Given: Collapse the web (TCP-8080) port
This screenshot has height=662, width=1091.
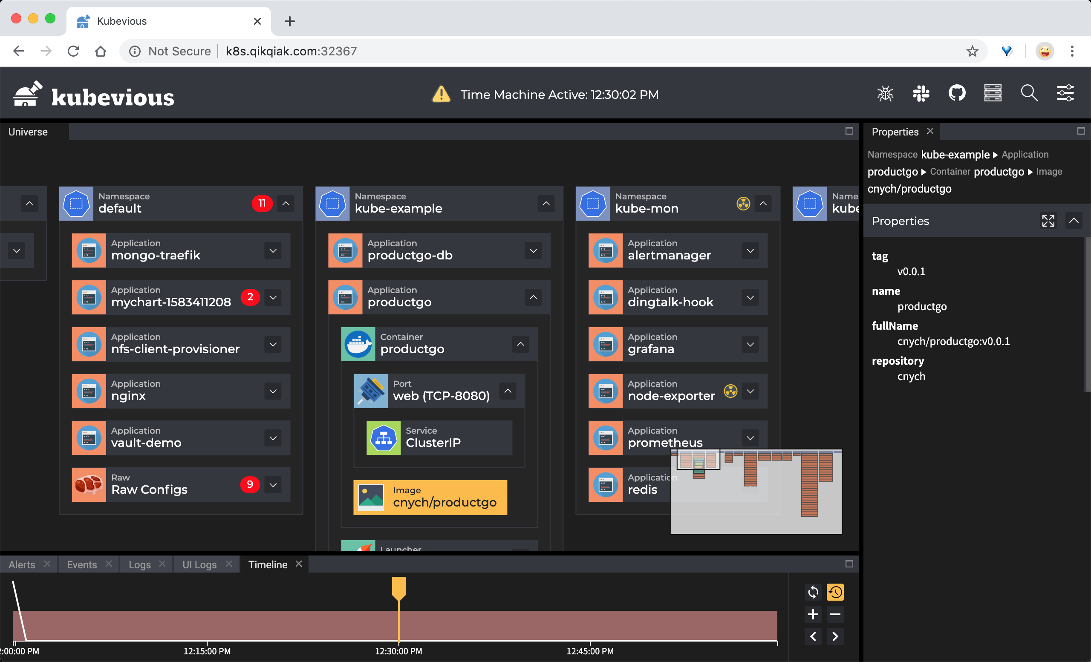Looking at the screenshot, I should coord(508,391).
